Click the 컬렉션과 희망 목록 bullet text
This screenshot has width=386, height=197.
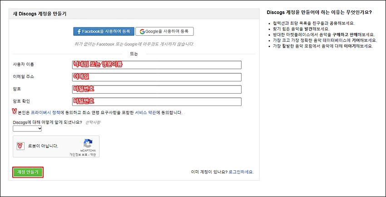(x=313, y=24)
